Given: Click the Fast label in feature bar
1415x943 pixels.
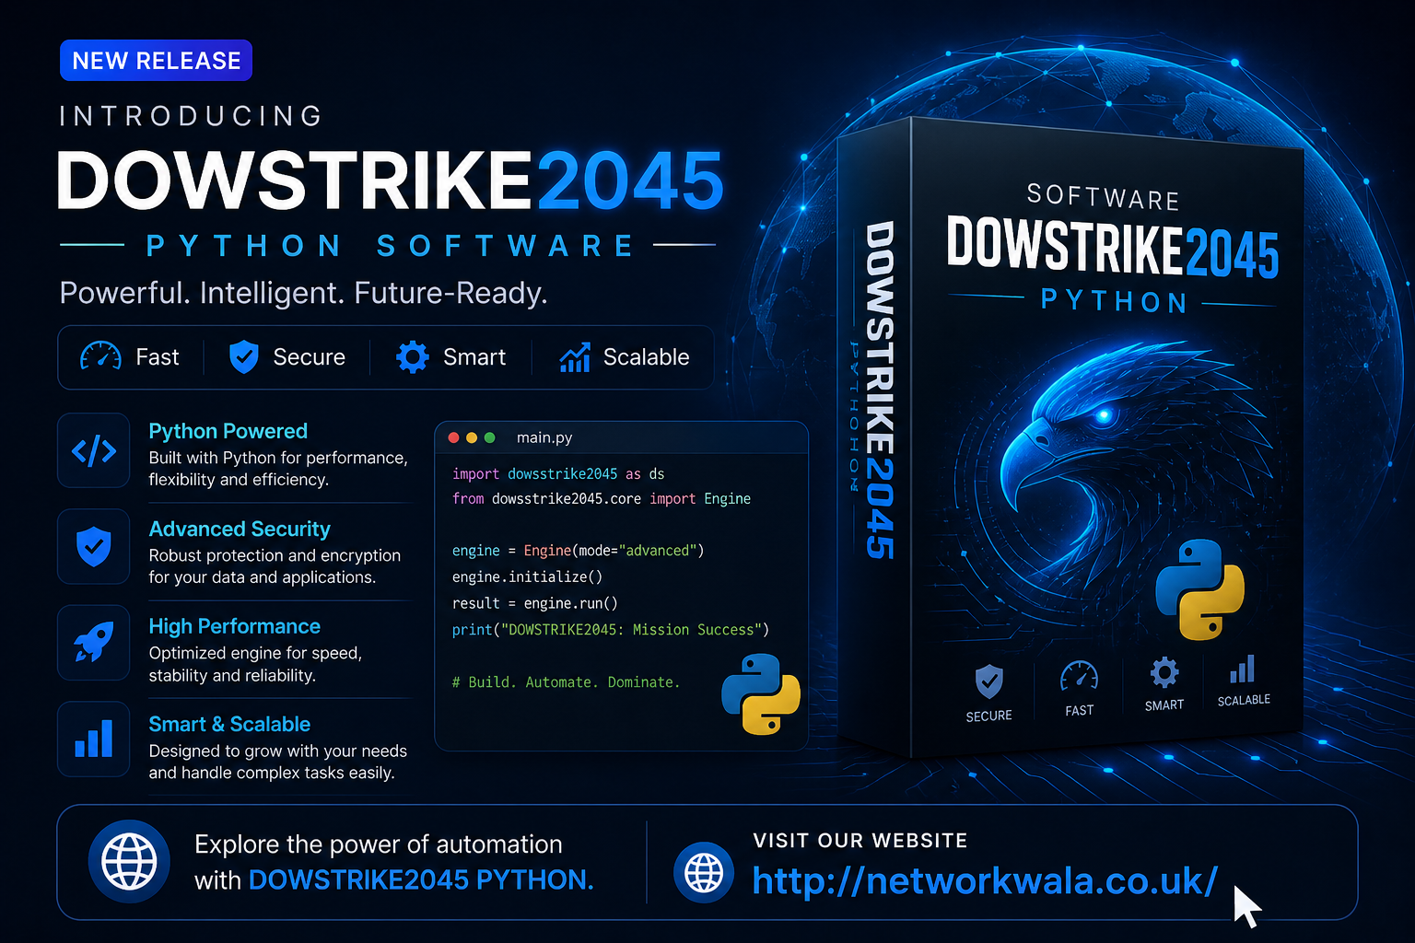Looking at the screenshot, I should (158, 356).
